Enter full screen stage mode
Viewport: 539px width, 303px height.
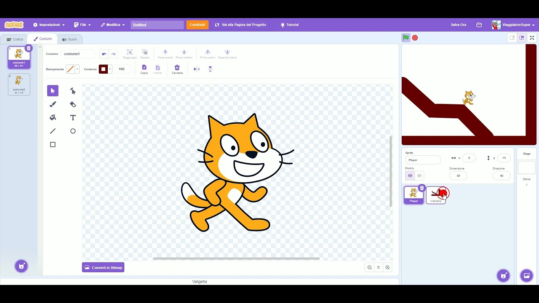pyautogui.click(x=532, y=37)
